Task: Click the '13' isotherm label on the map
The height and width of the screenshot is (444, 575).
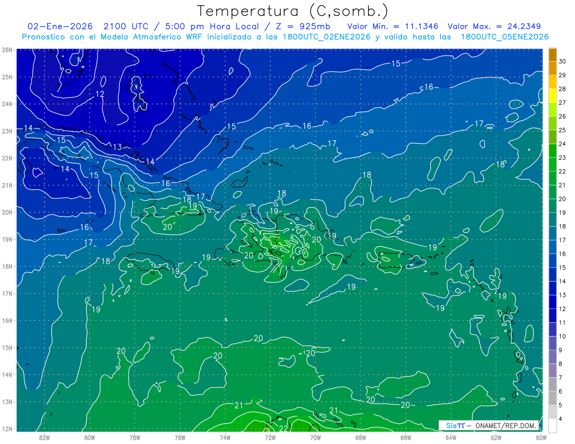Action: point(118,147)
